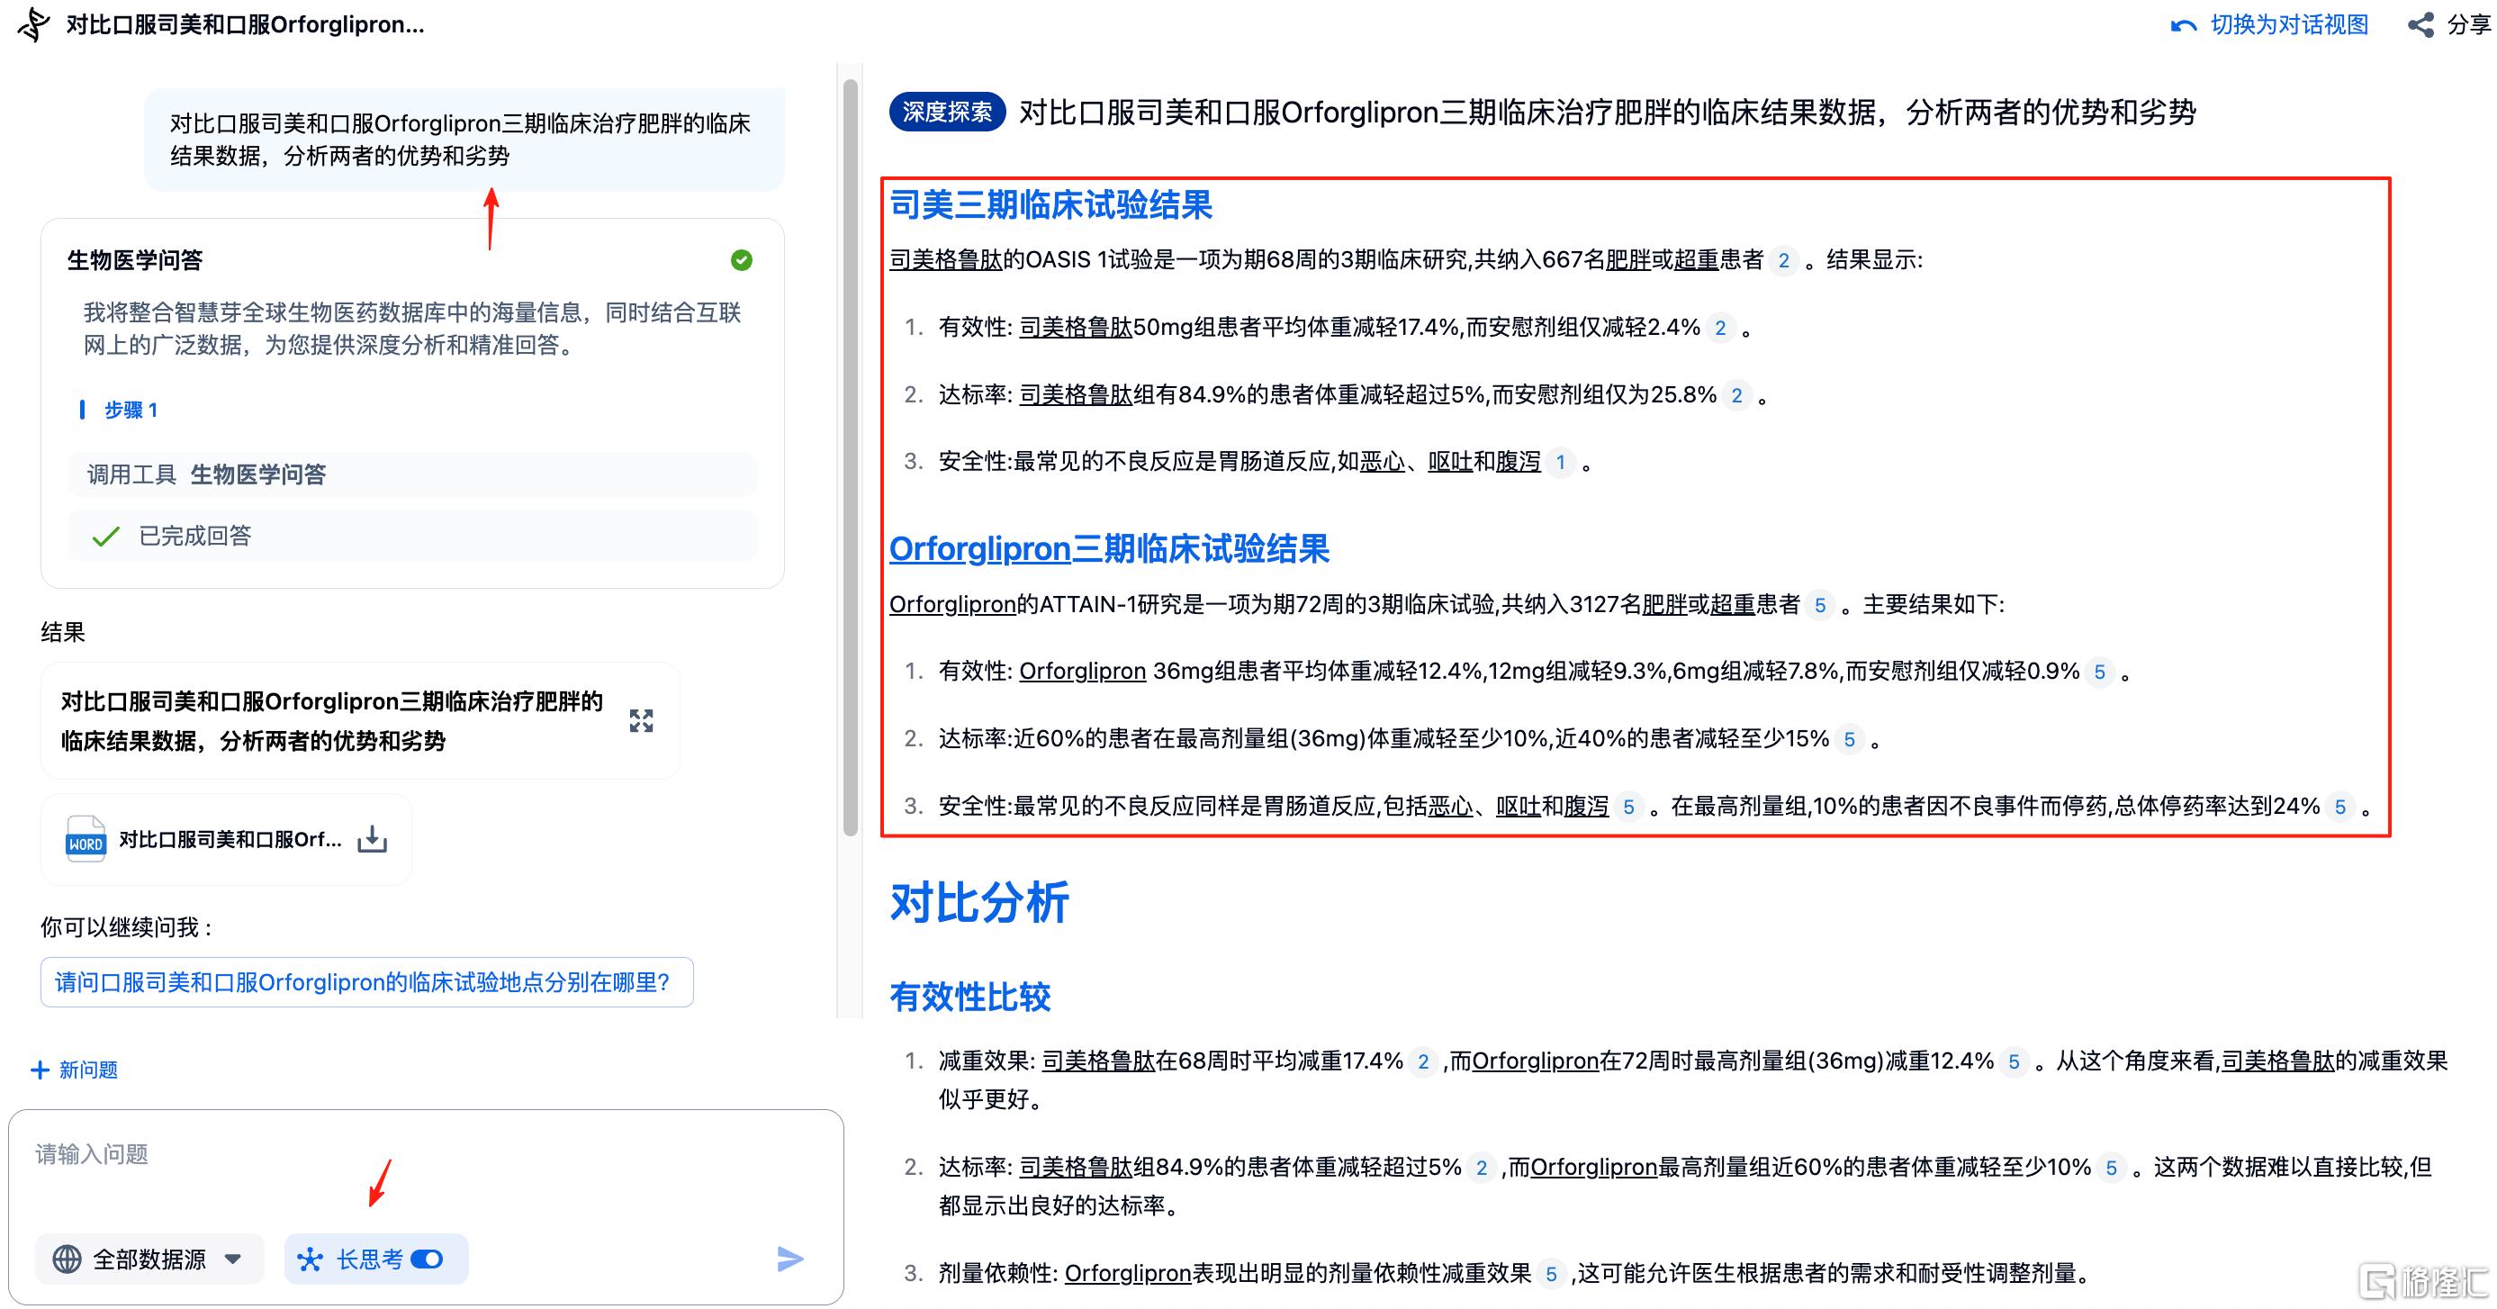This screenshot has width=2497, height=1309.
Task: Click citation 2 after 平均减重17.4% in comparison
Action: tap(1423, 1061)
